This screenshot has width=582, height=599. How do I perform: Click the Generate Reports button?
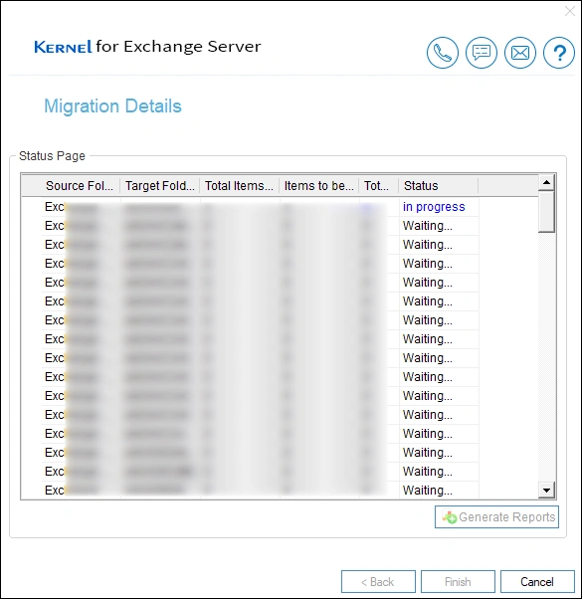pos(496,516)
